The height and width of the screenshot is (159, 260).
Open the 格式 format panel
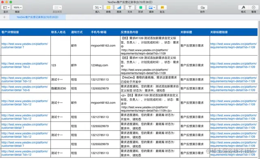[243, 7]
